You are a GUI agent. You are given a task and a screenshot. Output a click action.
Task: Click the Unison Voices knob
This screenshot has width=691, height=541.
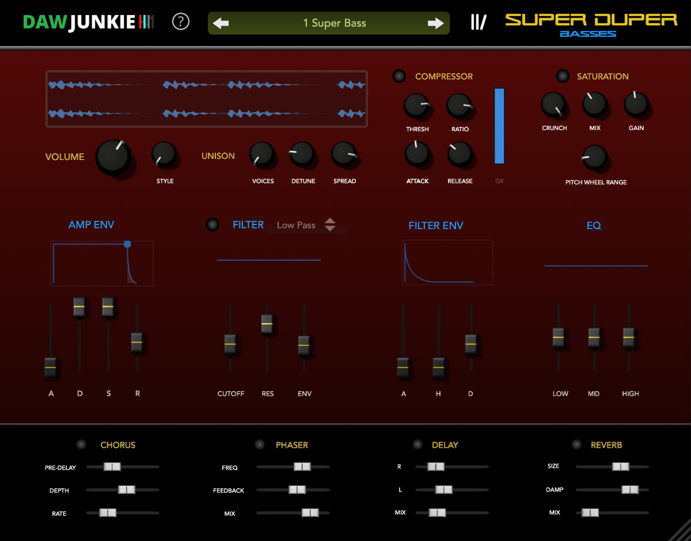click(262, 154)
